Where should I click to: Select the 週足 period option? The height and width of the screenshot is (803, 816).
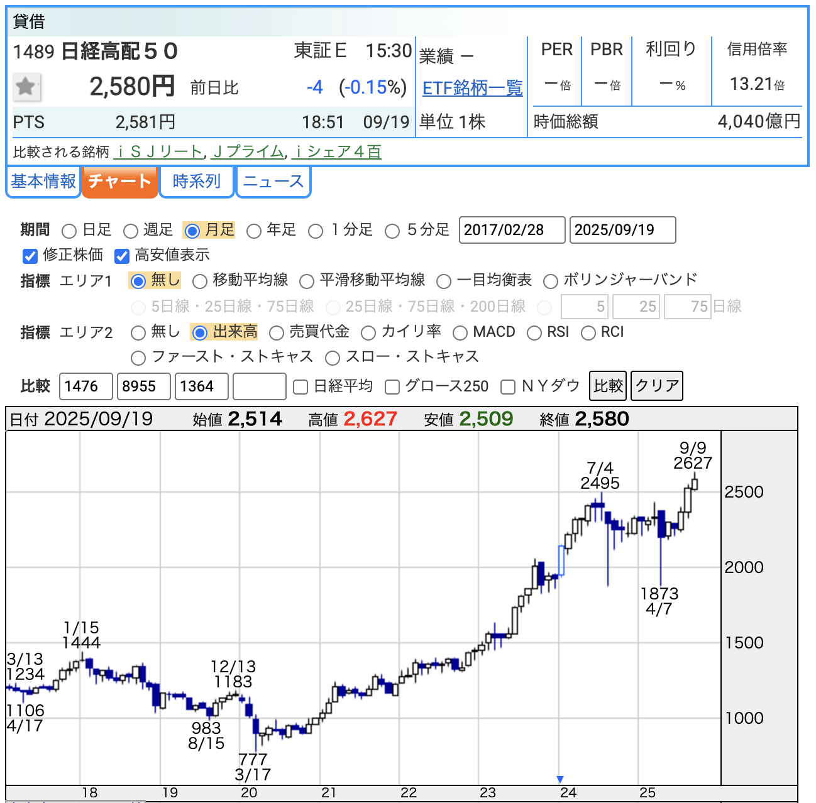(x=131, y=231)
